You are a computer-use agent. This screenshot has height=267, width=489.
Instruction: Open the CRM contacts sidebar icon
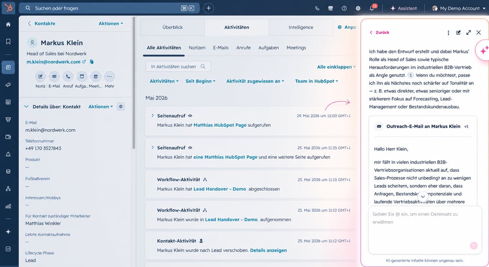[x=9, y=67]
